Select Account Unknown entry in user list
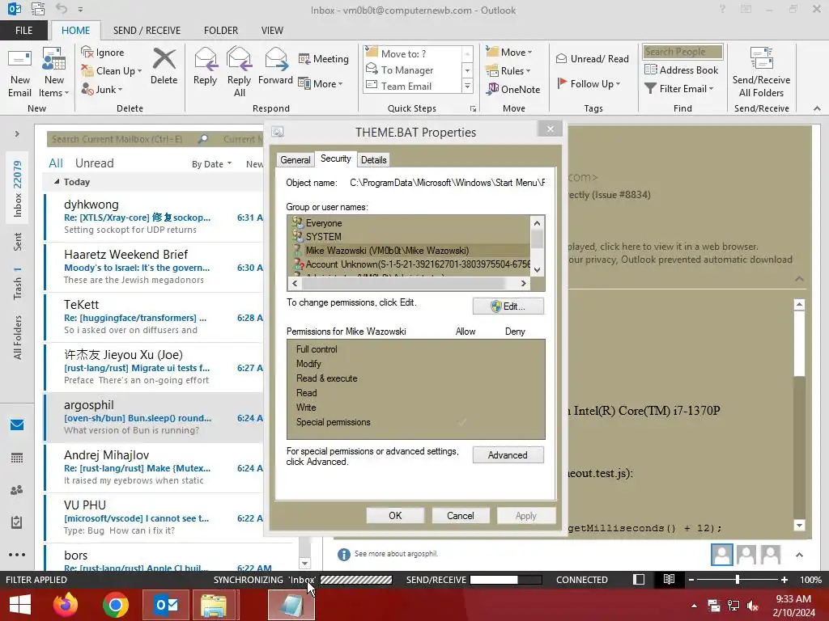 coord(410,264)
